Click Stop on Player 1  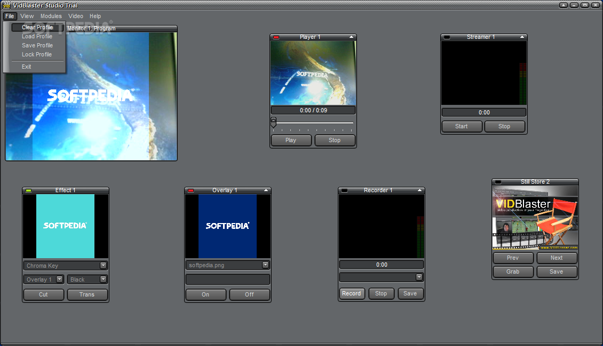click(335, 141)
